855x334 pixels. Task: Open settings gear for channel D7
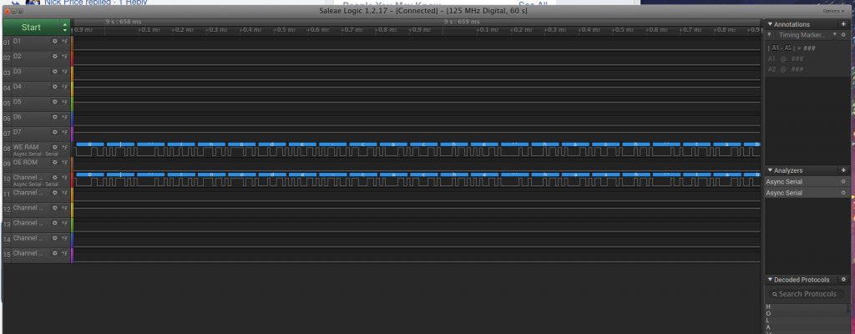(x=54, y=133)
